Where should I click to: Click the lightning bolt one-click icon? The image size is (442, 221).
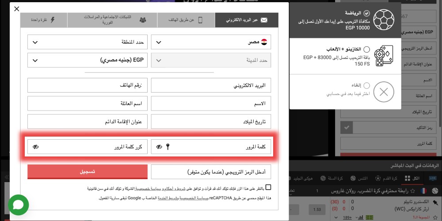53,20
